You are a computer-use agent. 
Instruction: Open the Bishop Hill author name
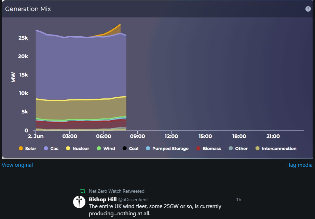point(102,199)
